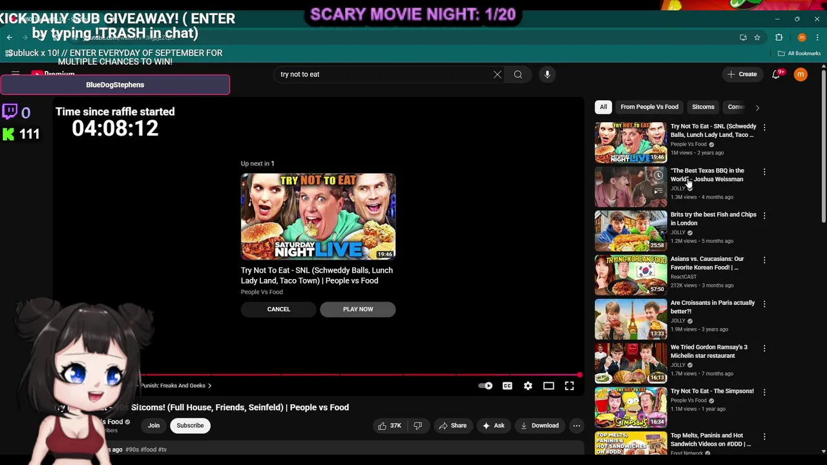Image resolution: width=827 pixels, height=465 pixels.
Task: Open the Chrome three-dot menu
Action: pos(817,37)
